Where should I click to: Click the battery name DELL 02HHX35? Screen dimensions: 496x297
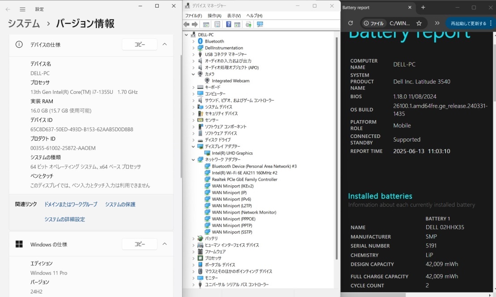click(x=445, y=227)
